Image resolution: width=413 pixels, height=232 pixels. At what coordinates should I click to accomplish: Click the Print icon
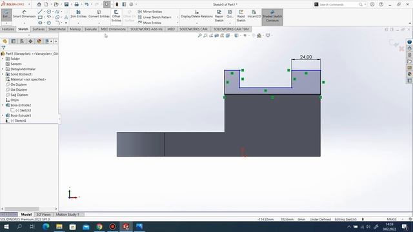[x=76, y=5]
